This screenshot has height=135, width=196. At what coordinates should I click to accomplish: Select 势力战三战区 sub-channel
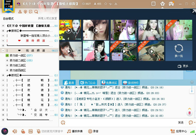(18, 65)
